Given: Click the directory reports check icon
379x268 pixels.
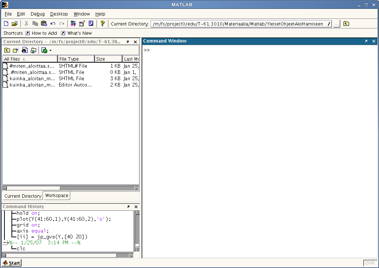Looking at the screenshot, I should (x=44, y=50).
